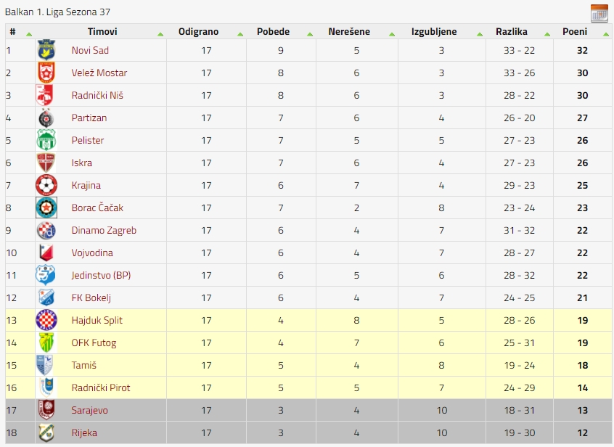Click the Krajina football crest
Viewport: 614px width, 447px height.
pos(46,185)
